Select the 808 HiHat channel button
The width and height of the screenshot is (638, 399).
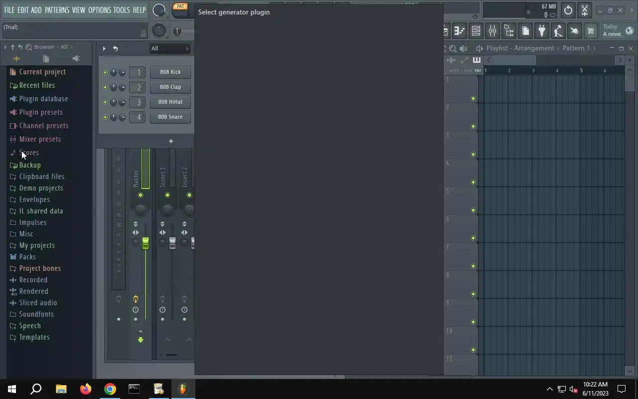170,102
